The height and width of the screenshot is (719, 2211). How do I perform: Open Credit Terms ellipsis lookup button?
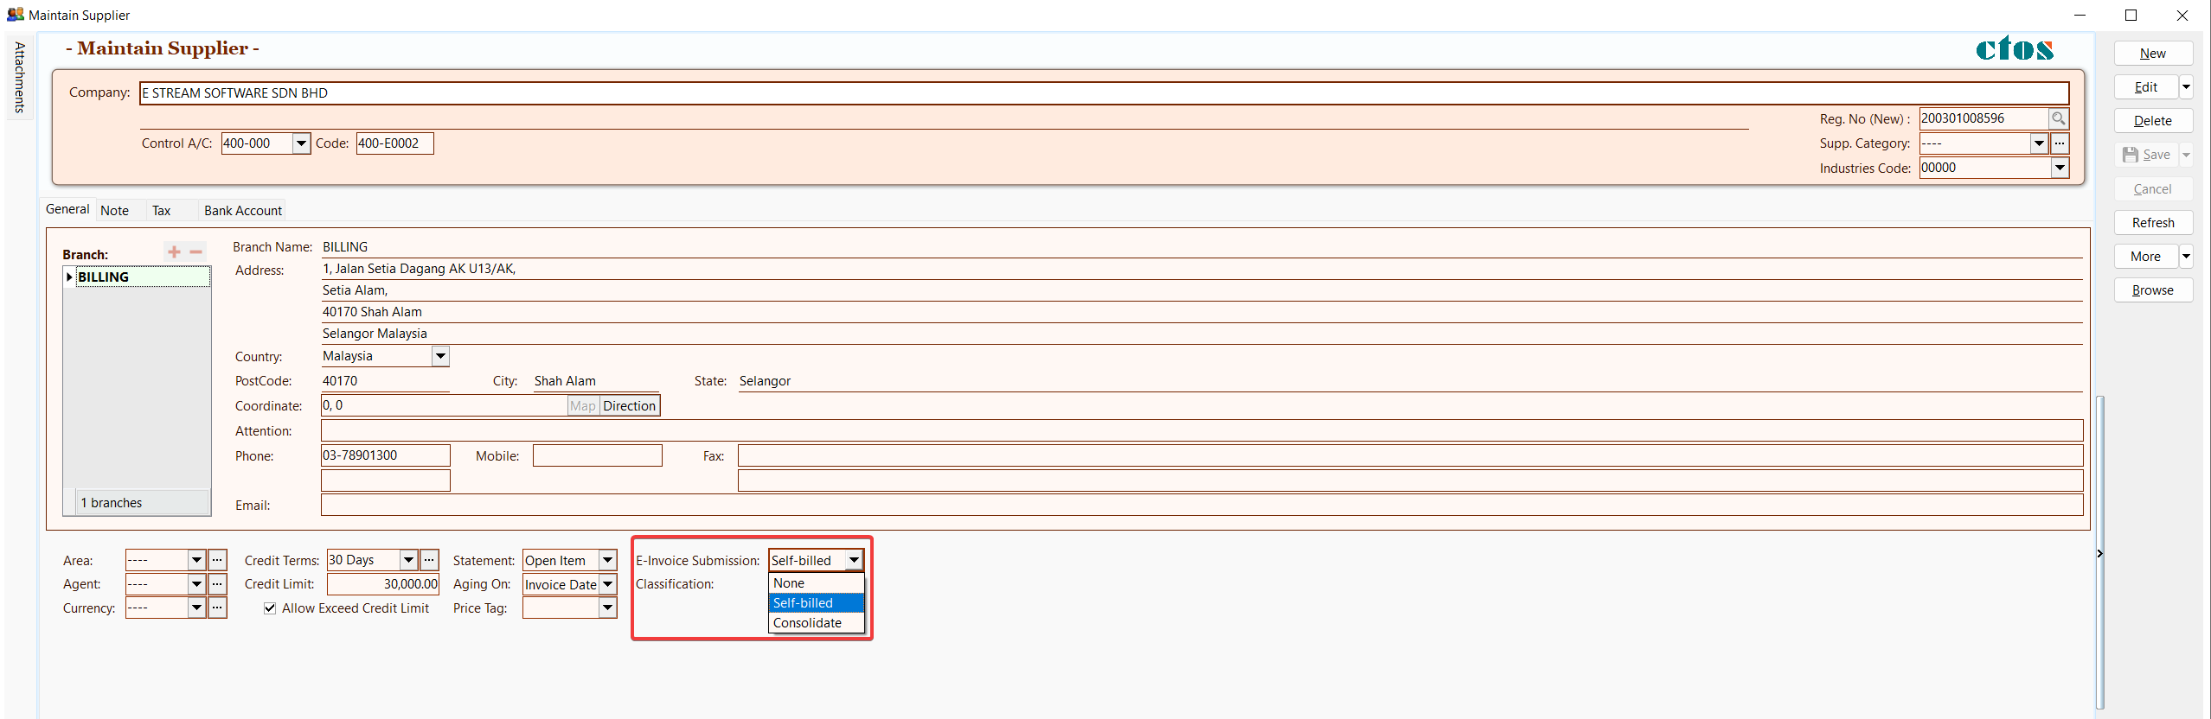(x=429, y=560)
